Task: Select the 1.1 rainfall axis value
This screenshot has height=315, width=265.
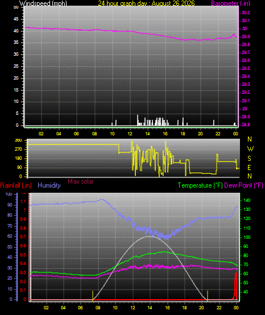Action: (23, 201)
